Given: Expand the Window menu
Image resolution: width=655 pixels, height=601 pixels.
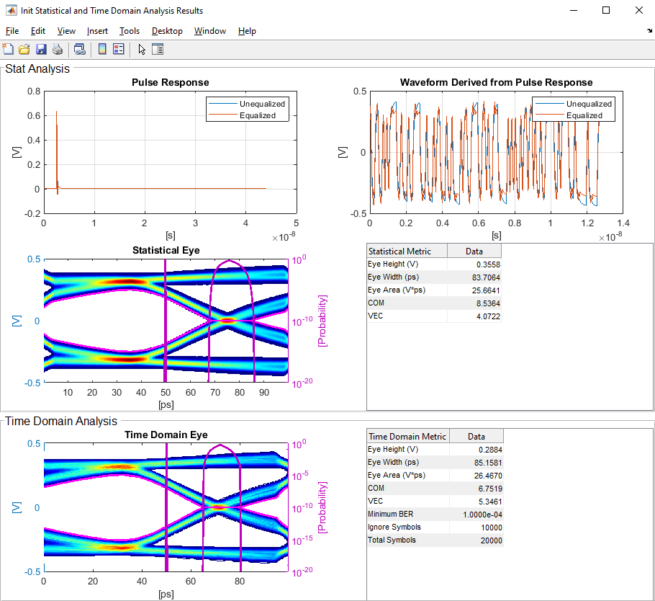Looking at the screenshot, I should [210, 31].
